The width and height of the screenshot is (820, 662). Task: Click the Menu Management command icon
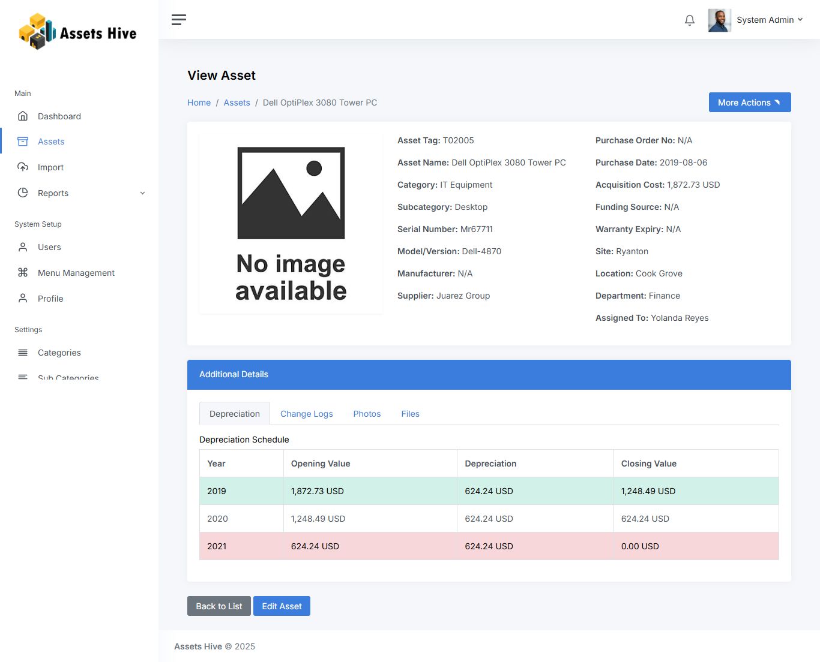[23, 273]
